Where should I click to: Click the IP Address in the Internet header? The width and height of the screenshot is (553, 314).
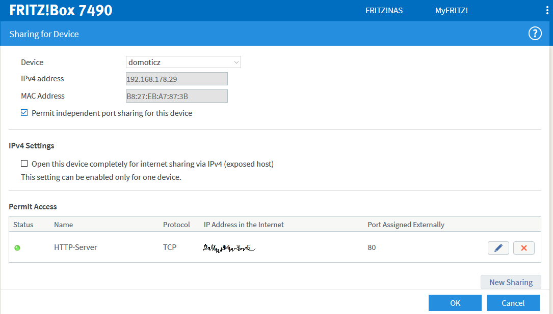(244, 225)
